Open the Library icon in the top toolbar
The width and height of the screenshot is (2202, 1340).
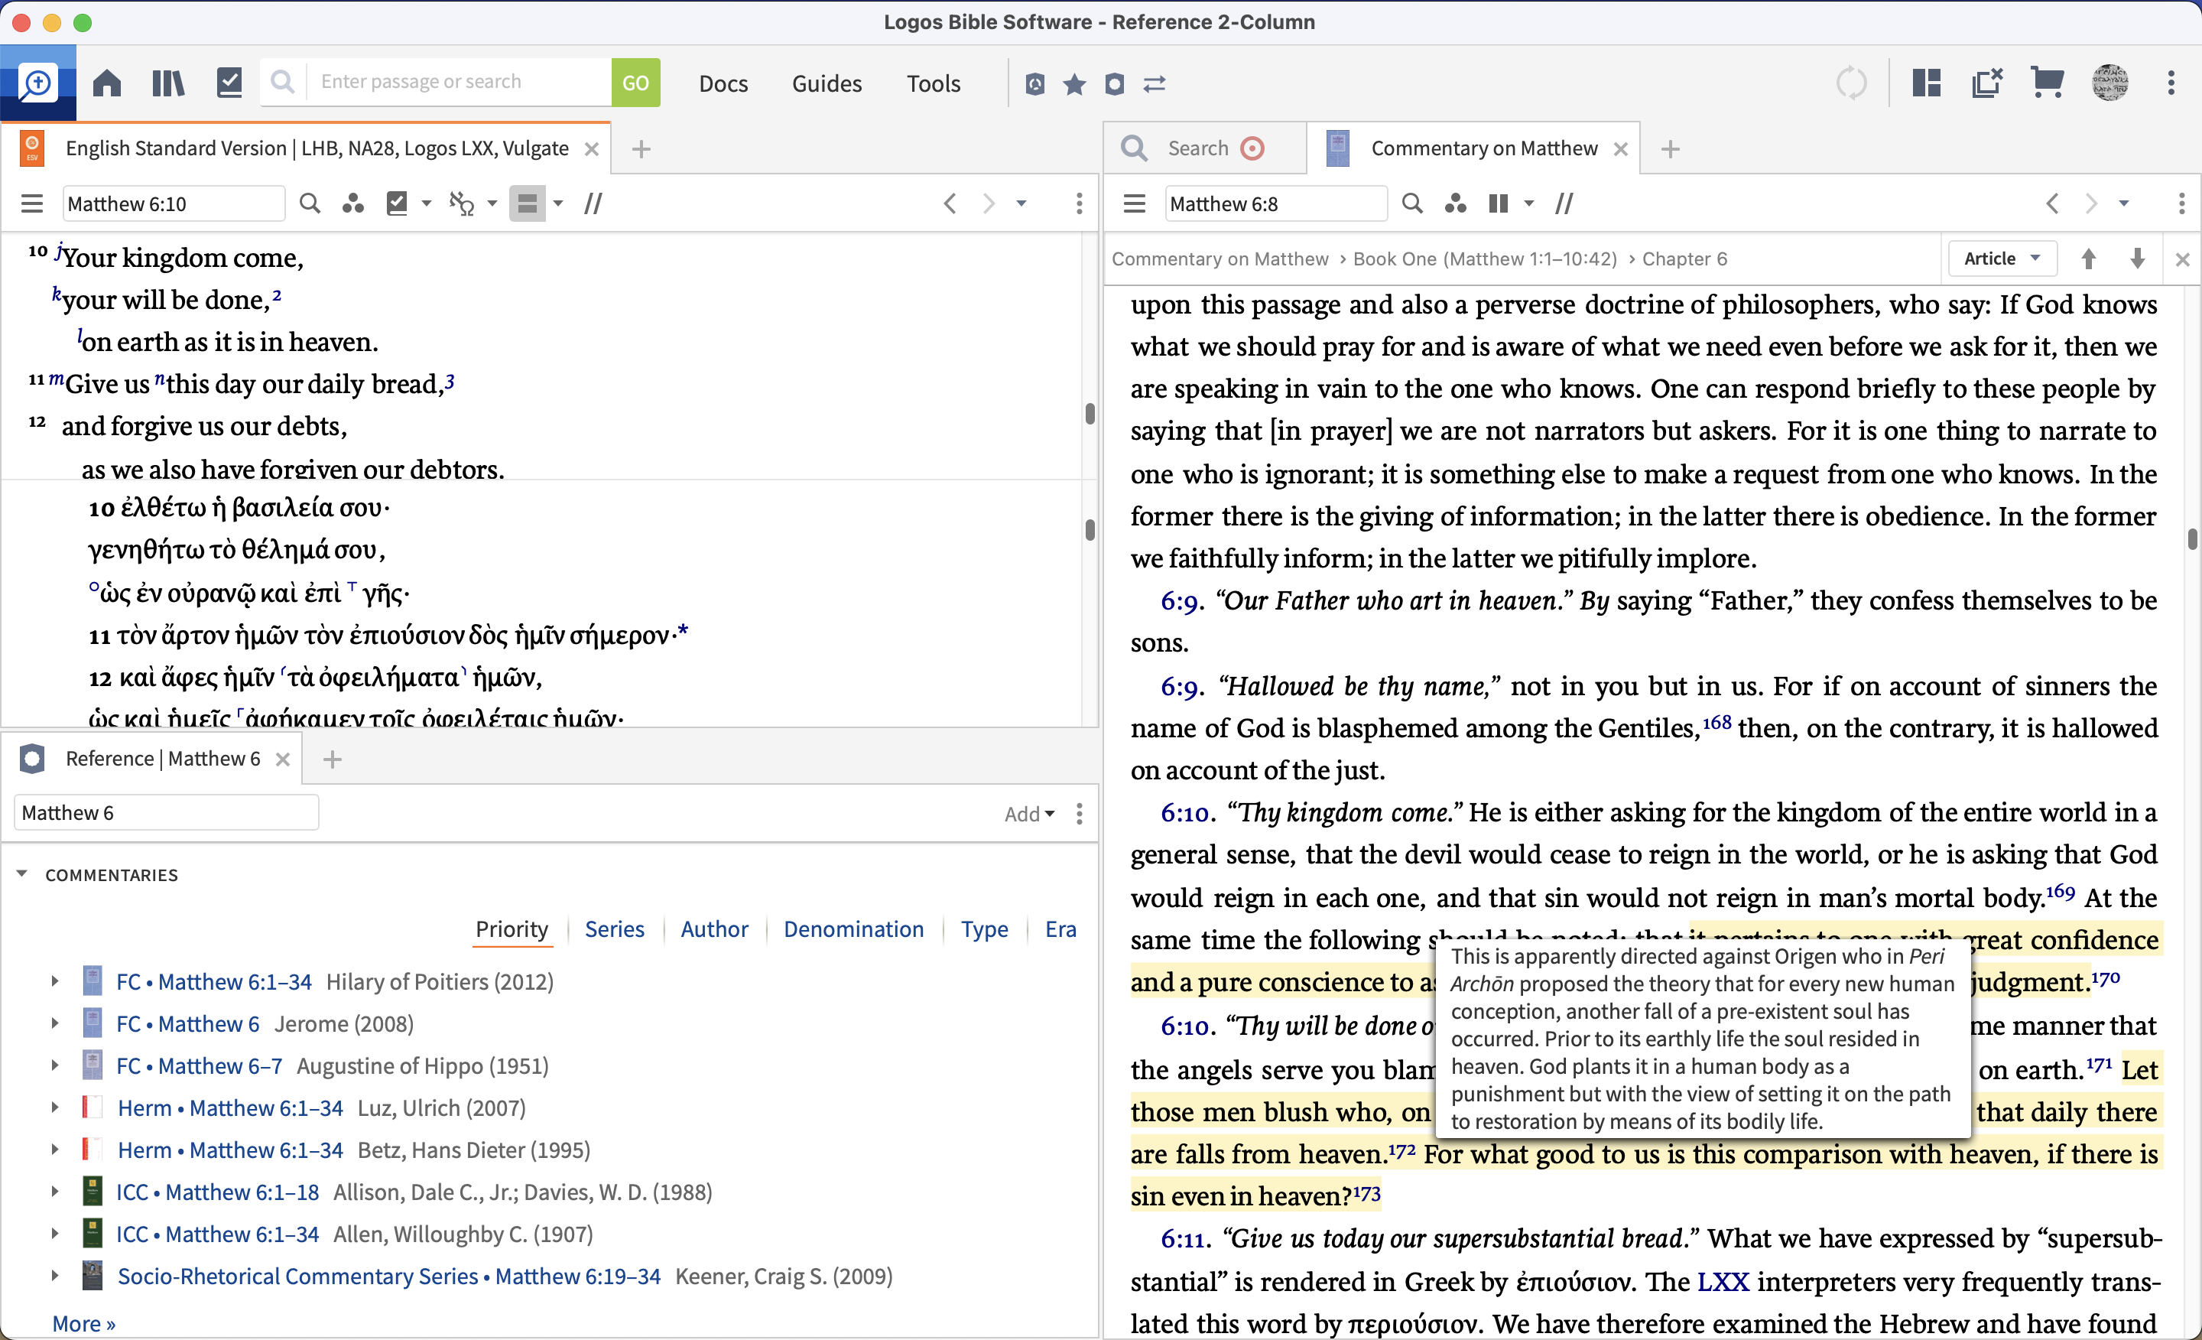(x=168, y=83)
